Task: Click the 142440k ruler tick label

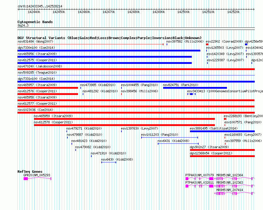Action: coord(34,12)
